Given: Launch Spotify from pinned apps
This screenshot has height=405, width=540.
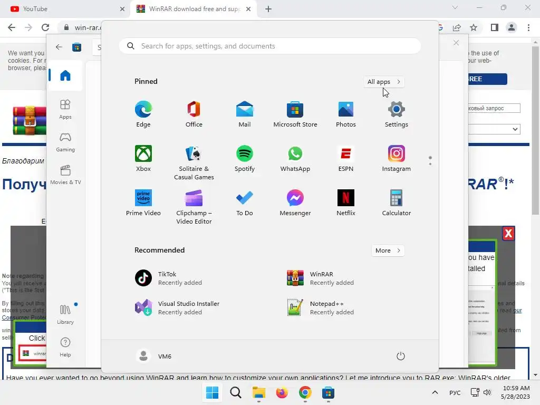Looking at the screenshot, I should [x=245, y=158].
